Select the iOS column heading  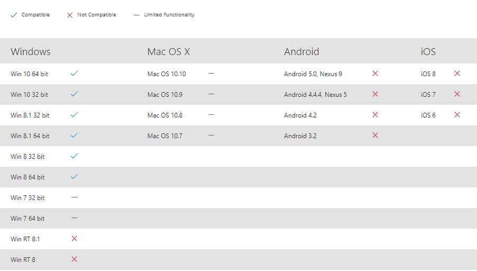point(428,51)
